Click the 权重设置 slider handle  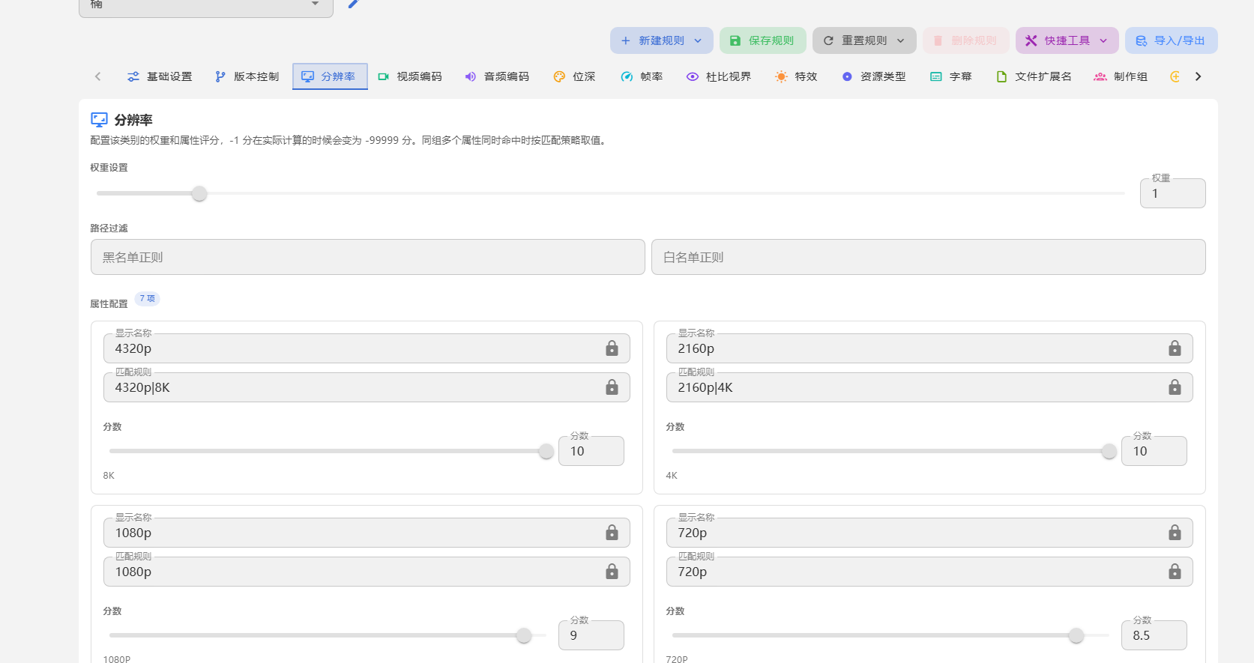(199, 194)
